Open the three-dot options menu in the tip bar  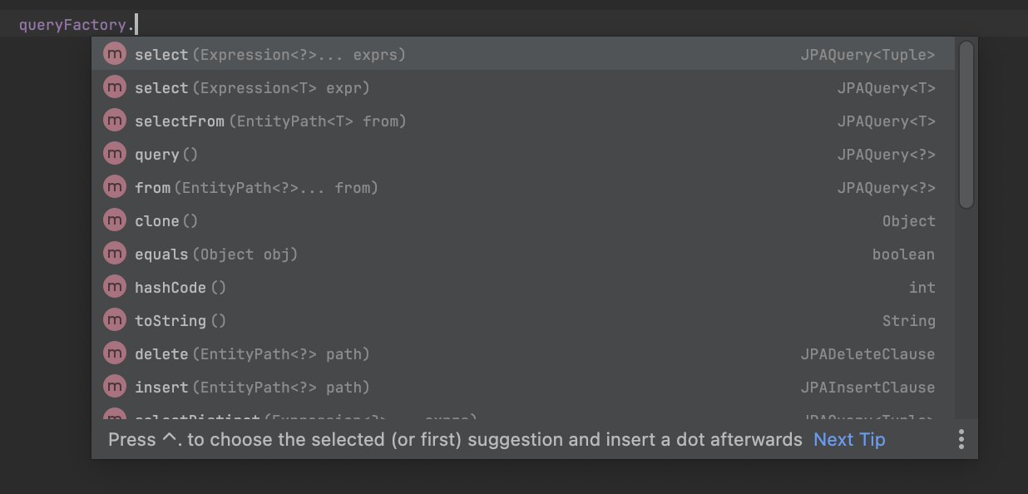(x=961, y=439)
